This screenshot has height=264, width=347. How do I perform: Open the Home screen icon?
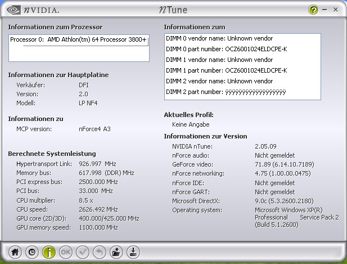[x=15, y=252]
